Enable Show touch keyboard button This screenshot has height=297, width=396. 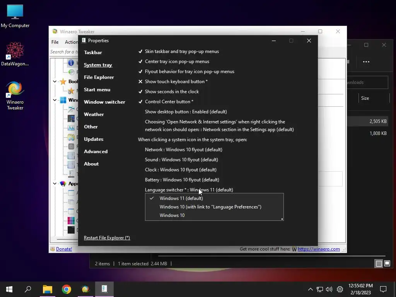click(173, 82)
